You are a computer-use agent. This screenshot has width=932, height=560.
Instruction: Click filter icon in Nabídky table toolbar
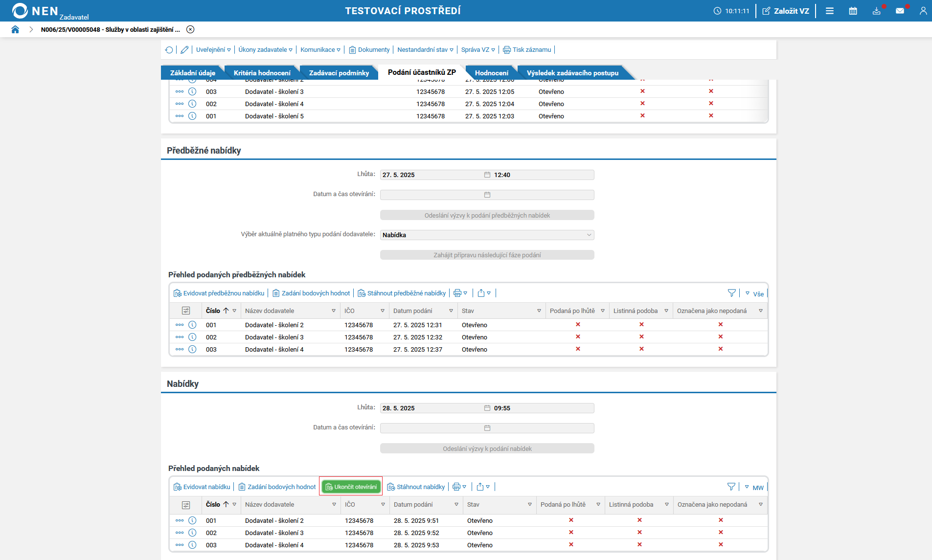tap(731, 487)
